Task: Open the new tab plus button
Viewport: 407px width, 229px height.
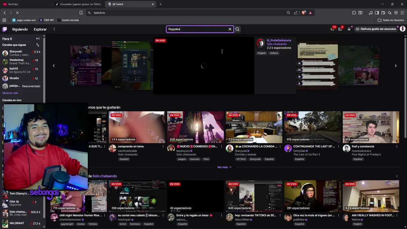Action: point(161,4)
